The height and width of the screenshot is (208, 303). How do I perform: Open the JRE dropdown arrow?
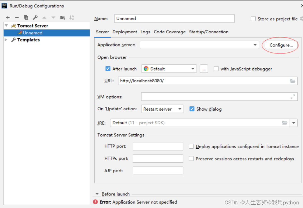coord(293,123)
